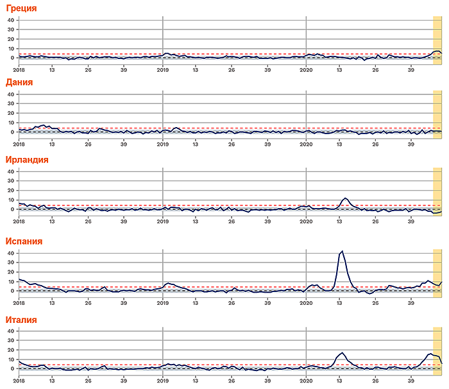Click the Дания chart title
This screenshot has width=449, height=389.
click(19, 83)
